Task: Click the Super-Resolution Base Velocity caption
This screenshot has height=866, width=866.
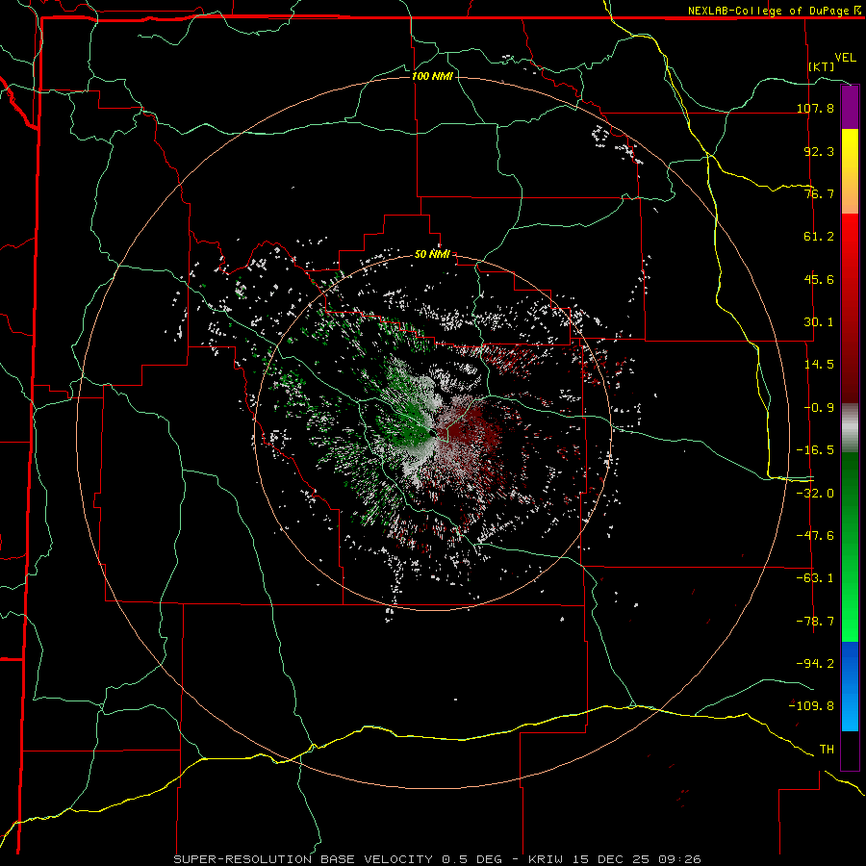Action: click(x=438, y=859)
